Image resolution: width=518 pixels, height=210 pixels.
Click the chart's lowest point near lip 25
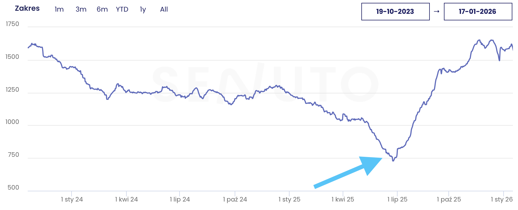click(393, 161)
